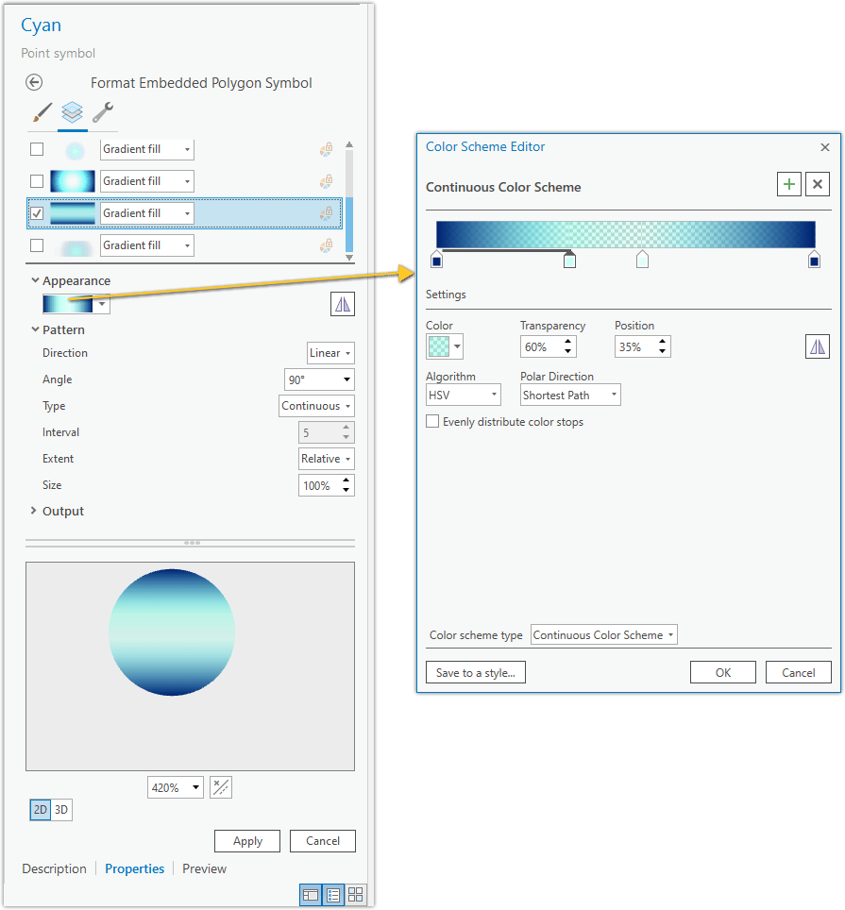
Task: Open second layer's Gradient fill dropdown
Action: pyautogui.click(x=147, y=181)
